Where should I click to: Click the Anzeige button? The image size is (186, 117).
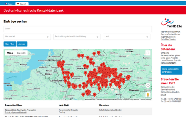coord(22,44)
